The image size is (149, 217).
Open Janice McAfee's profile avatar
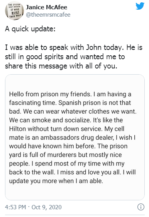point(14,11)
